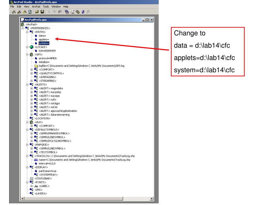Click the new script document toolbar icon
The width and height of the screenshot is (274, 205).
30,12
